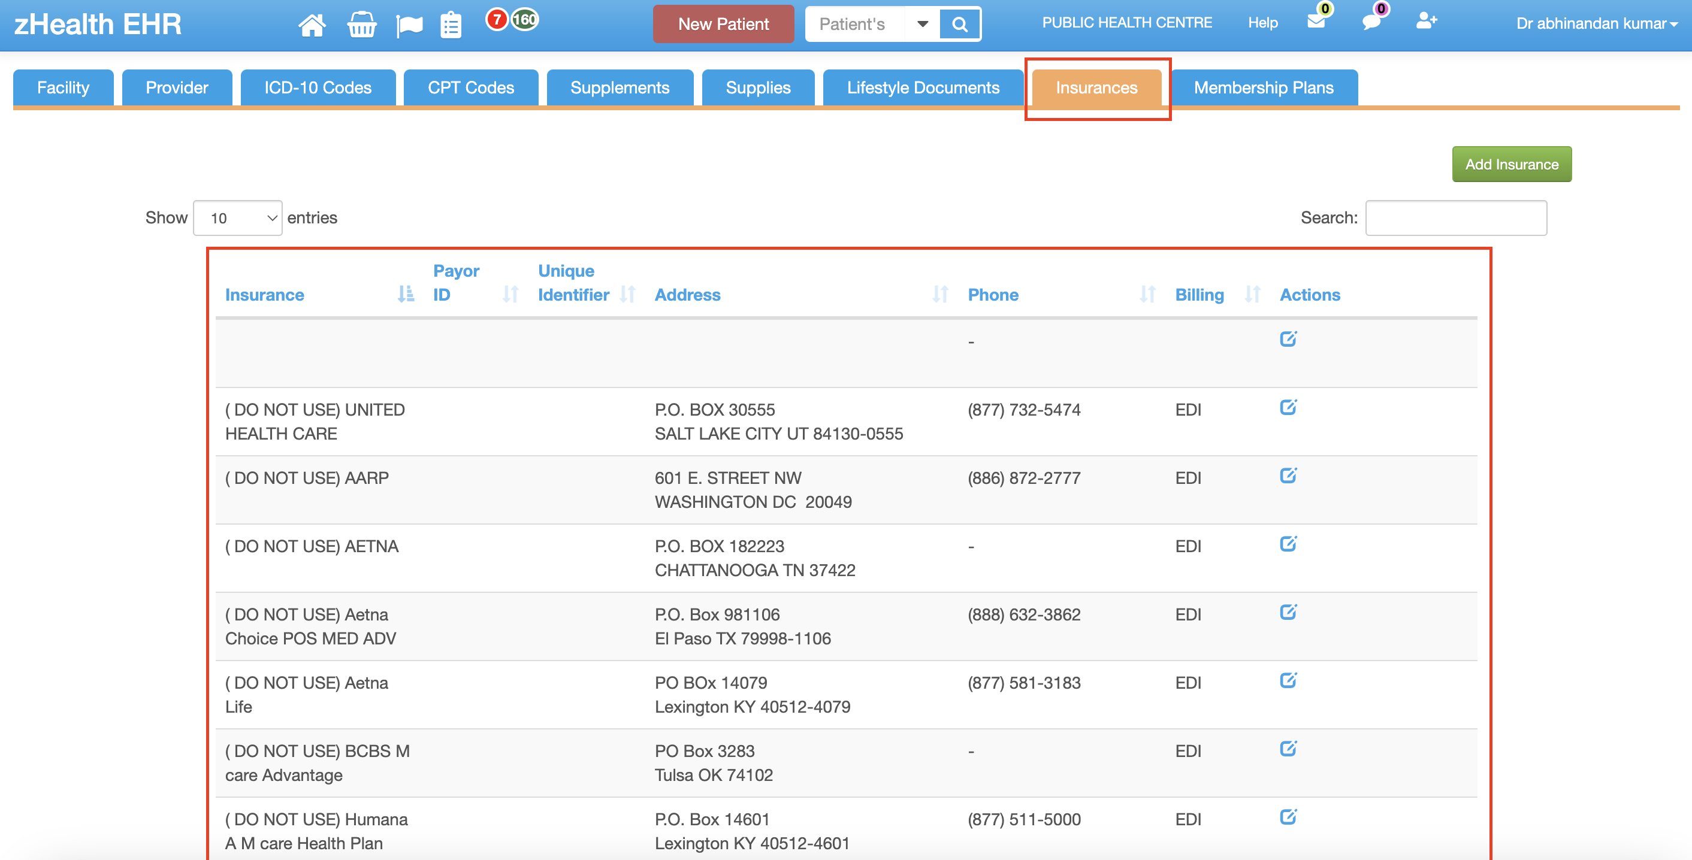Edit the blank first insurance row

pos(1288,339)
